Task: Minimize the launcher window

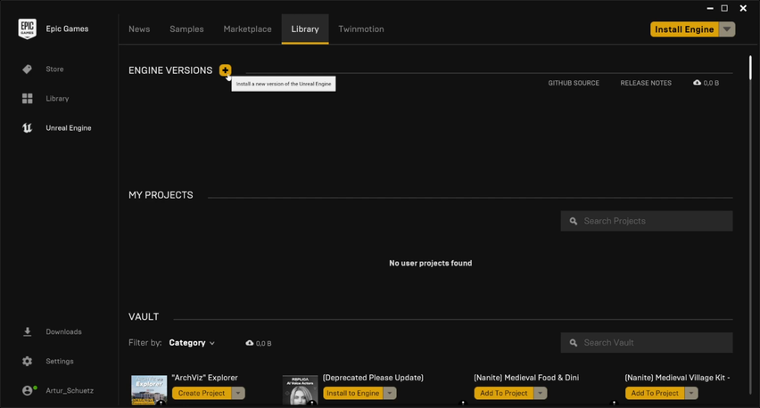Action: click(x=710, y=8)
